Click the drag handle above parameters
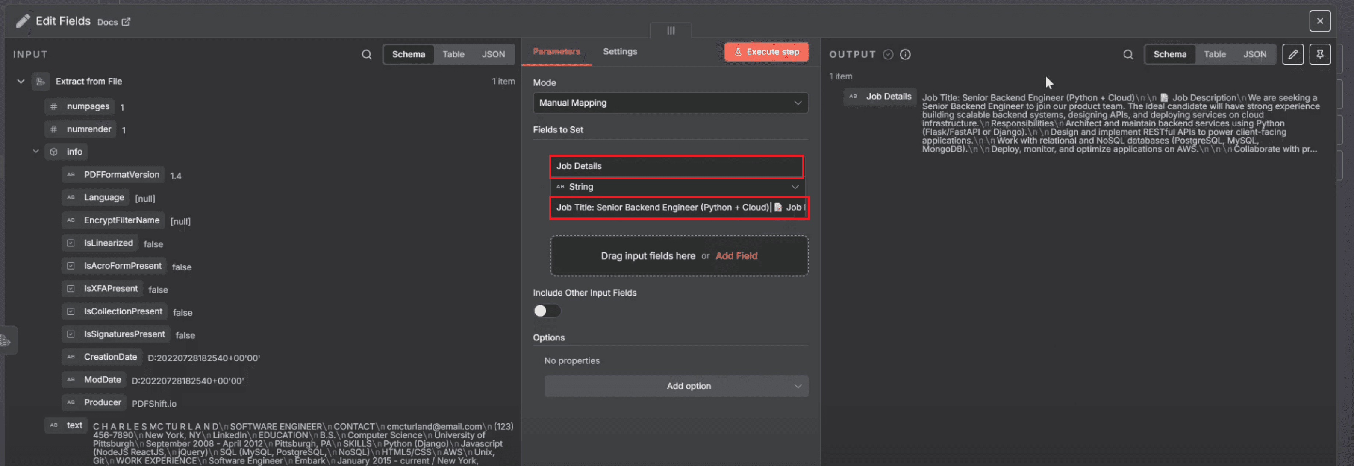The width and height of the screenshot is (1354, 466). coord(671,30)
